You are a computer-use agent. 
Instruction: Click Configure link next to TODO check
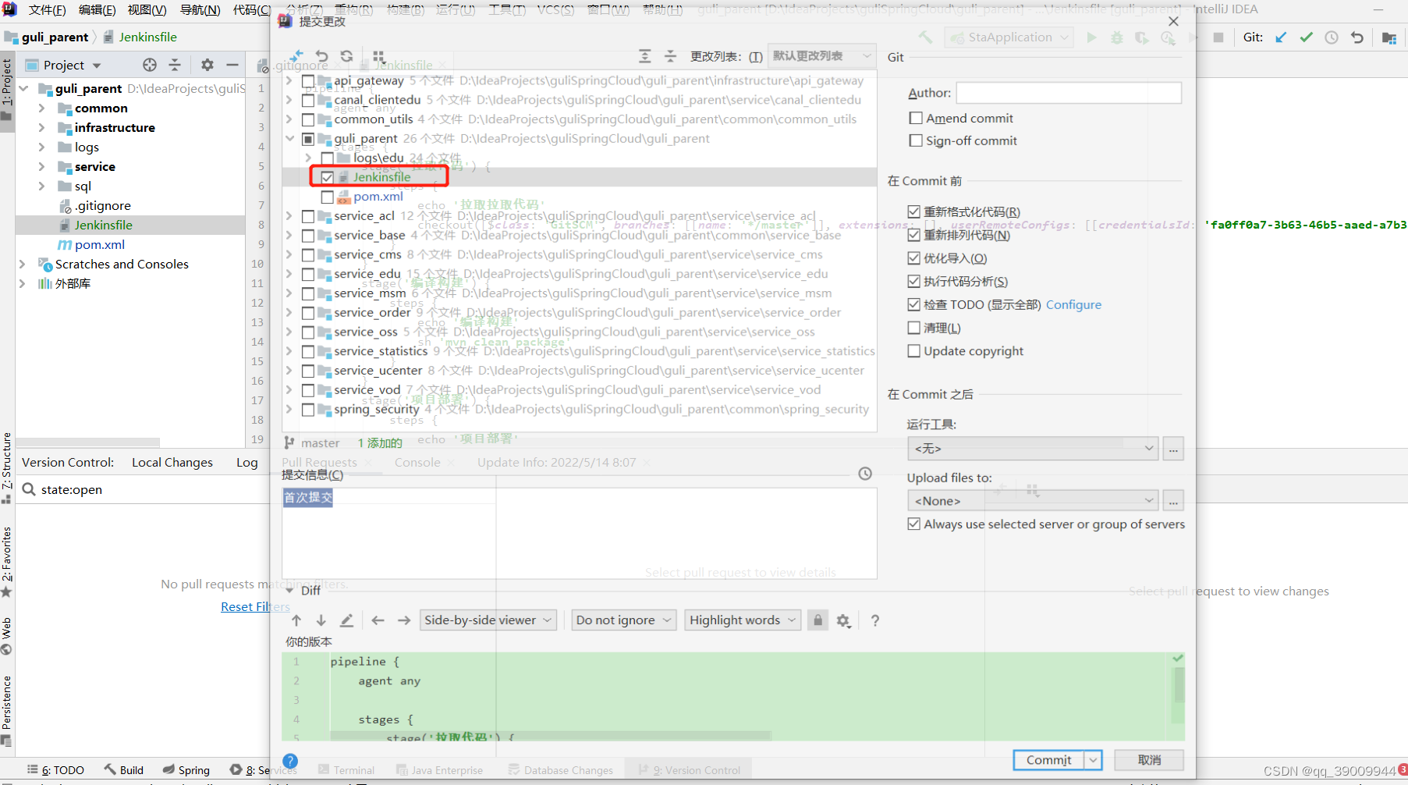pyautogui.click(x=1073, y=305)
